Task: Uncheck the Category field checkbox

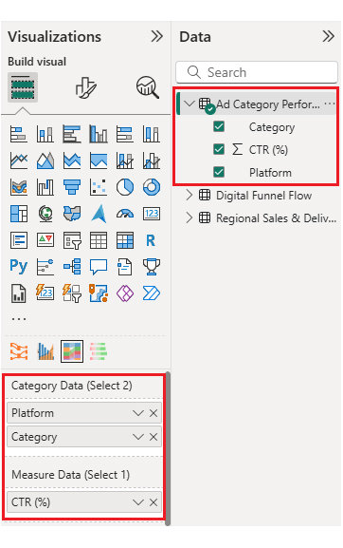Action: point(219,126)
